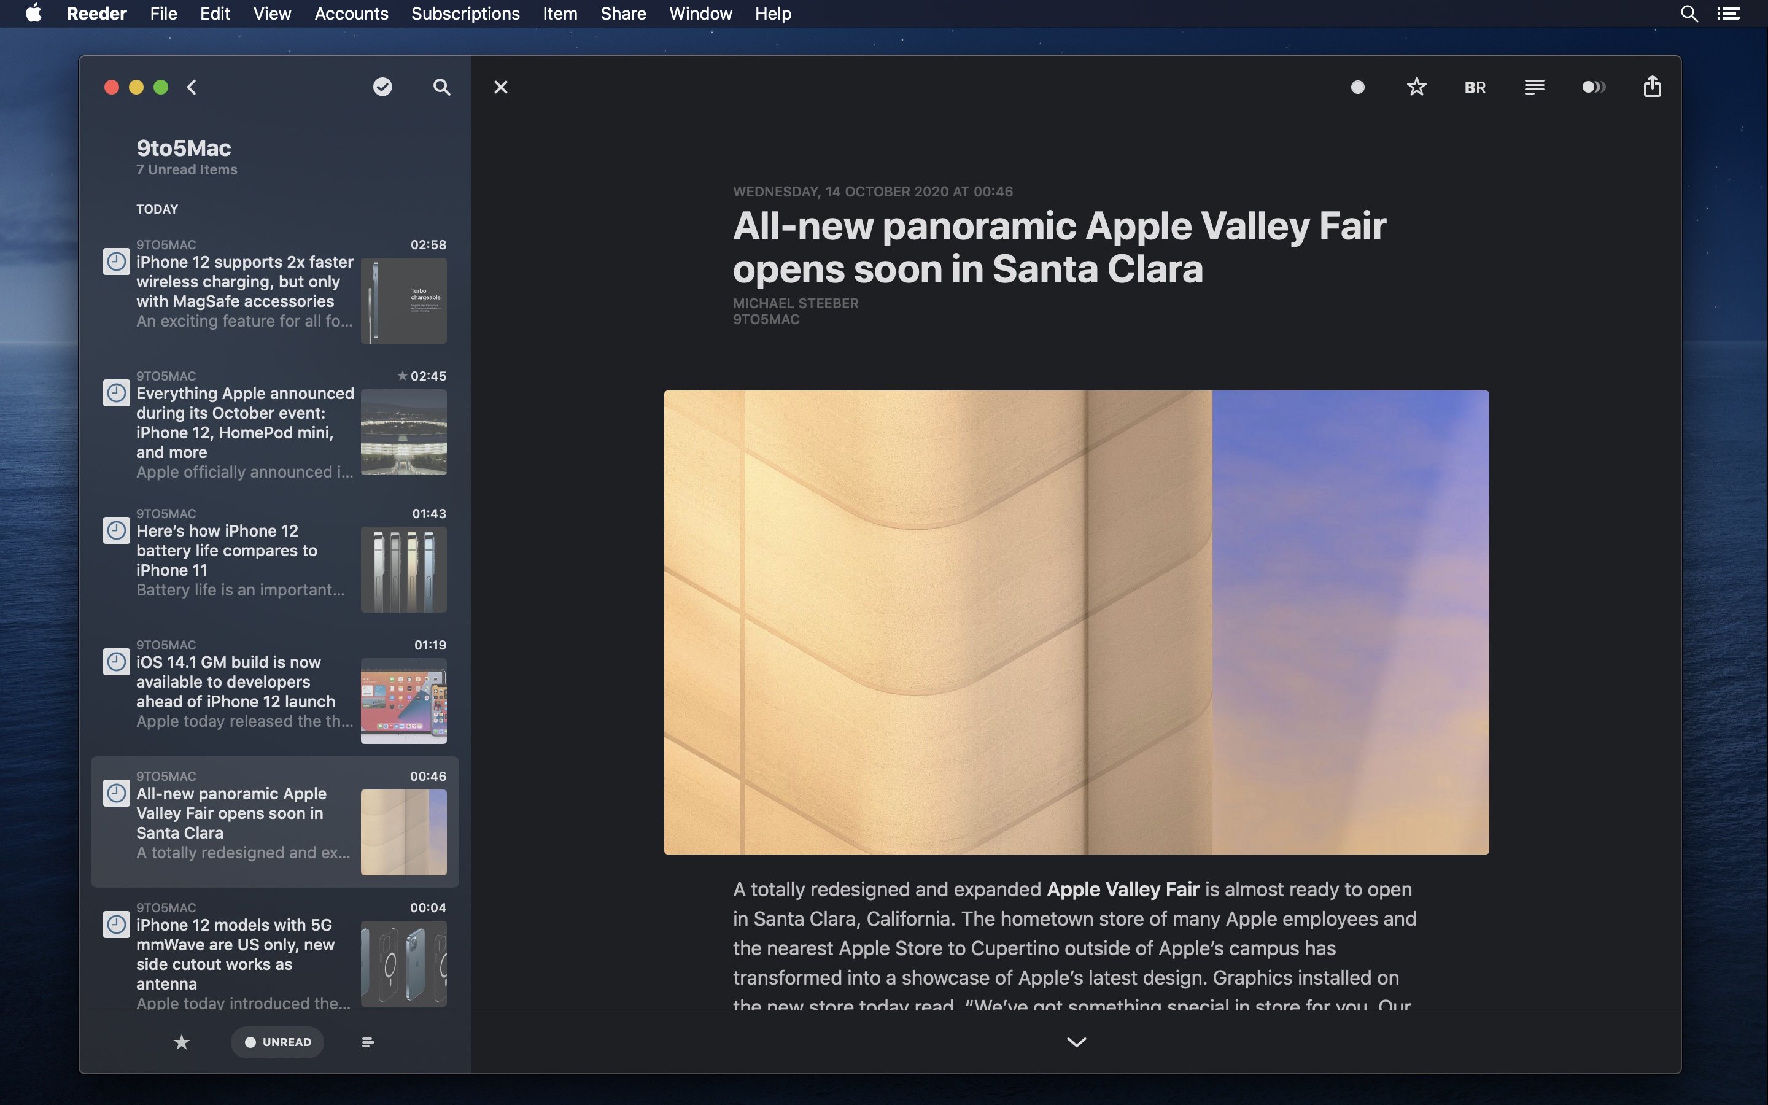Click the clock icon beside the battery life article
This screenshot has height=1105, width=1768.
(116, 530)
